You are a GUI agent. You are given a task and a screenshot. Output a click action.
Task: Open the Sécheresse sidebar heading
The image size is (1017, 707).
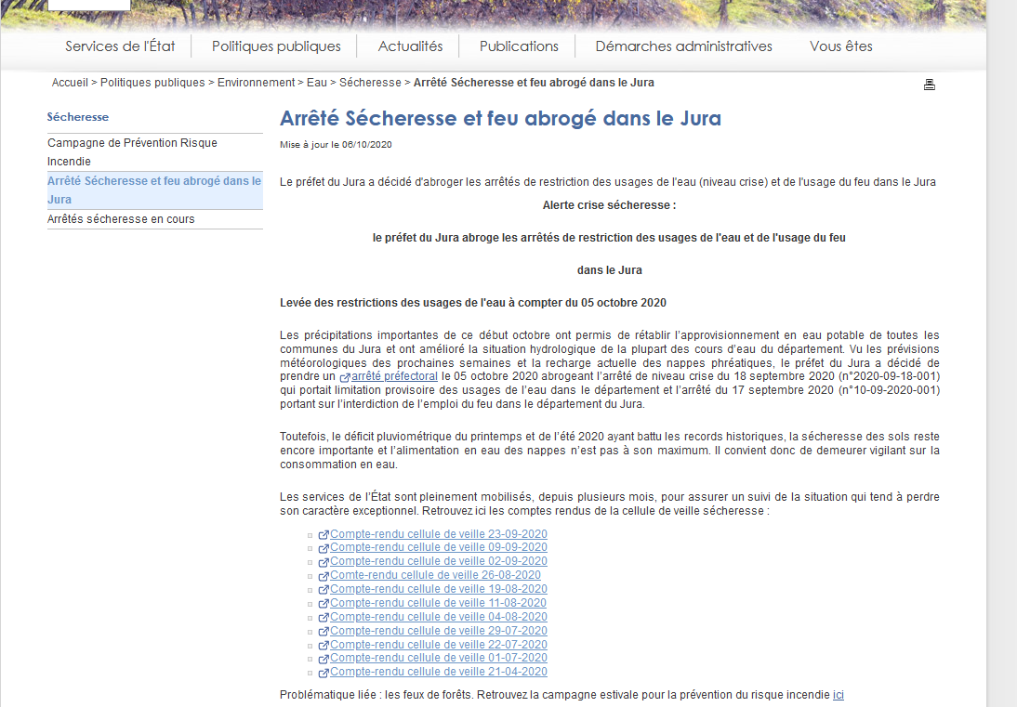78,117
